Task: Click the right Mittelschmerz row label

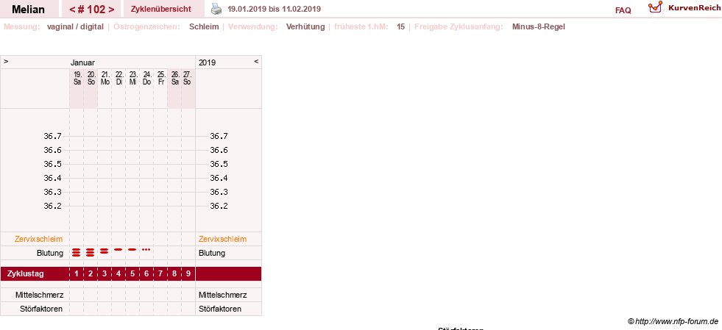Action: [222, 295]
